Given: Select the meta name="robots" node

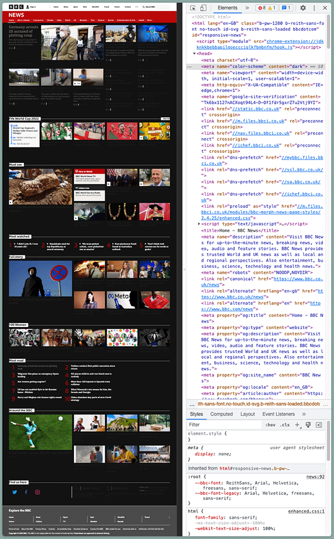Looking at the screenshot, I should (257, 272).
